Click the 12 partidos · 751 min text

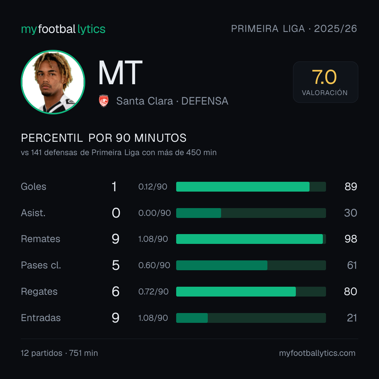click(59, 353)
